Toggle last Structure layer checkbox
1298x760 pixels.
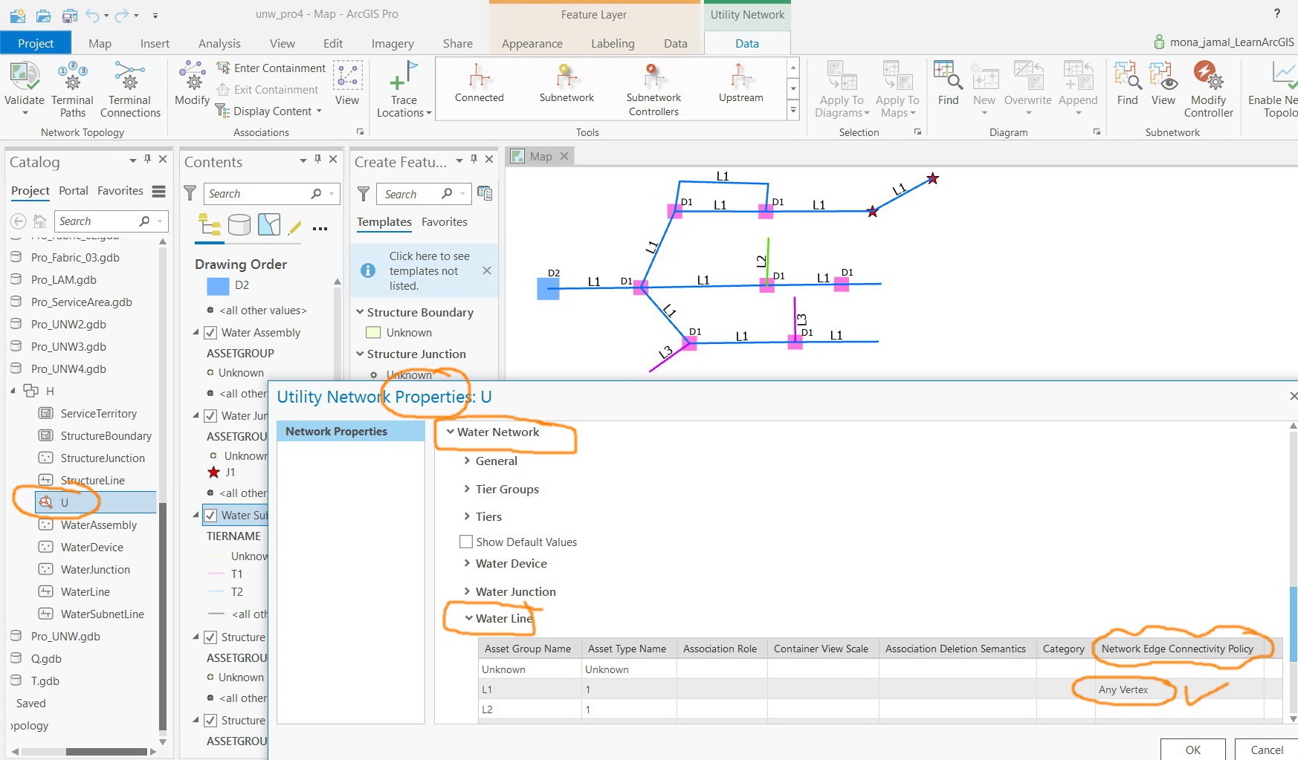210,721
